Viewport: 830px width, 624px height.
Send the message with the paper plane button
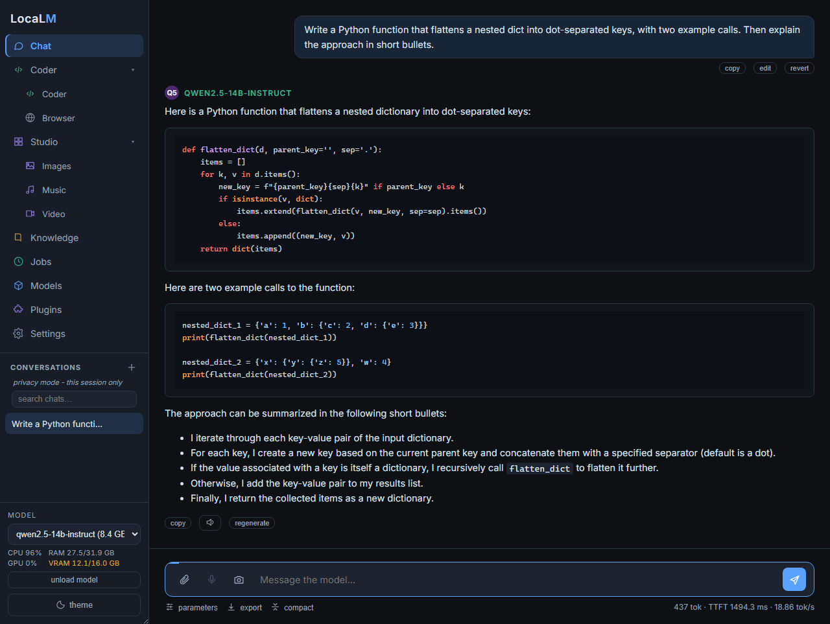794,579
